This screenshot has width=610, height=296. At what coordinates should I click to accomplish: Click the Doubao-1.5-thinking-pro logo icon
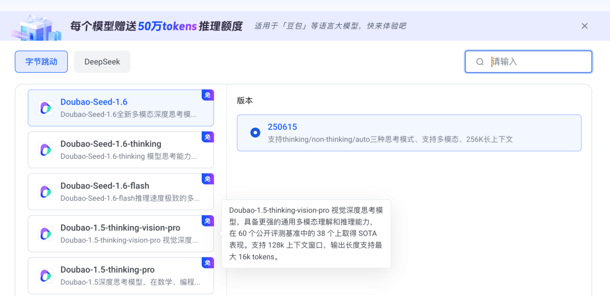pos(46,276)
